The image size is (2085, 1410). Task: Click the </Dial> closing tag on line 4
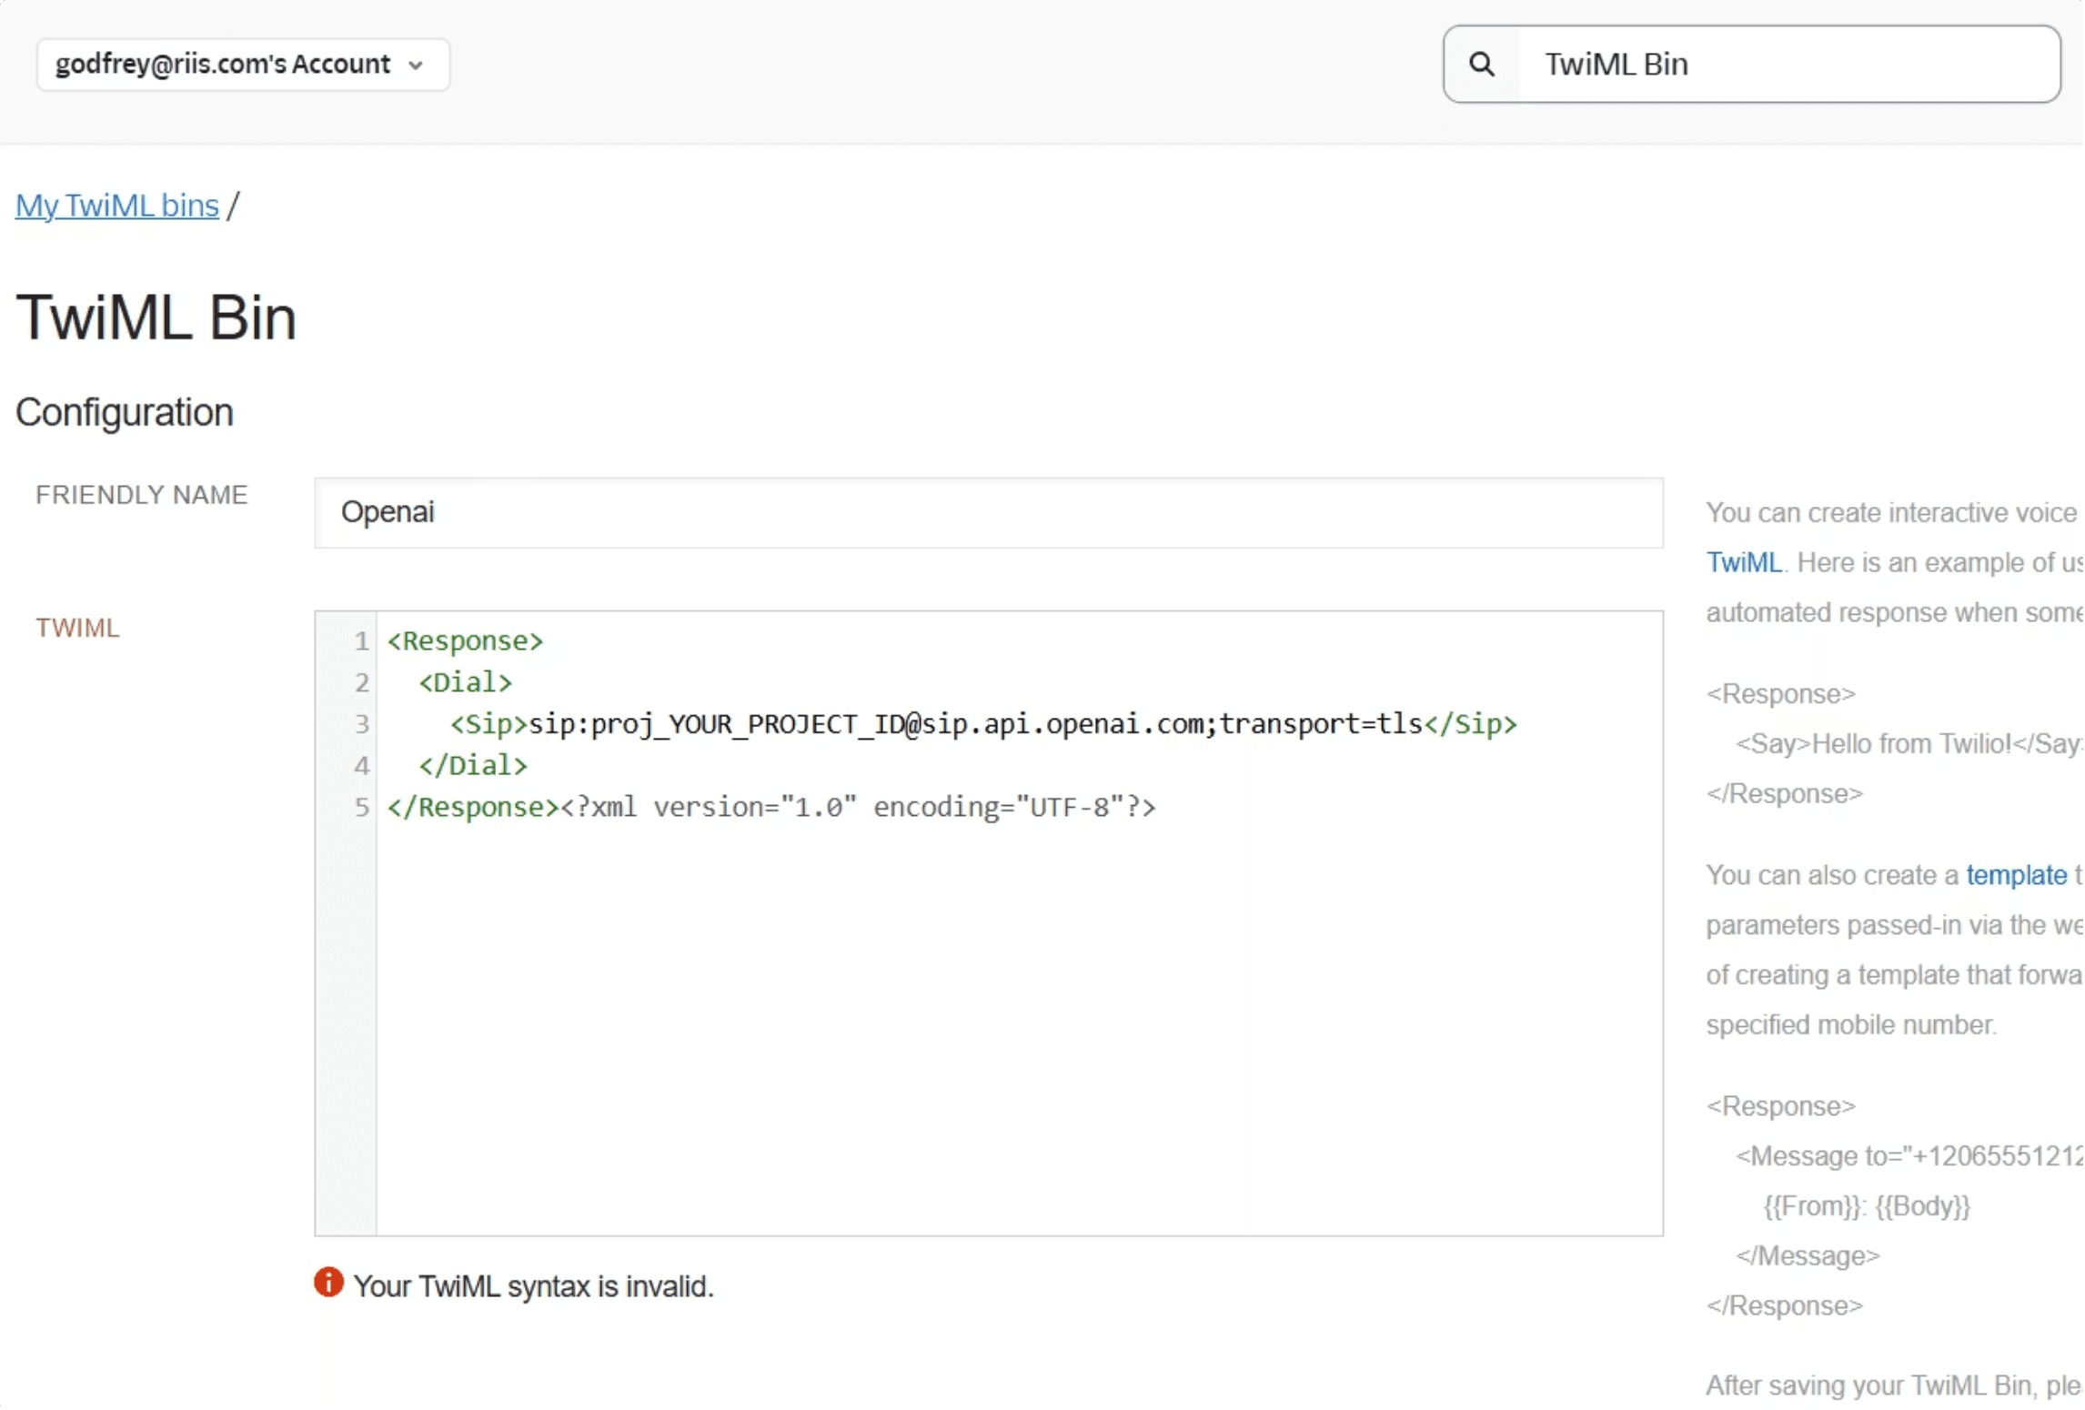click(x=474, y=766)
